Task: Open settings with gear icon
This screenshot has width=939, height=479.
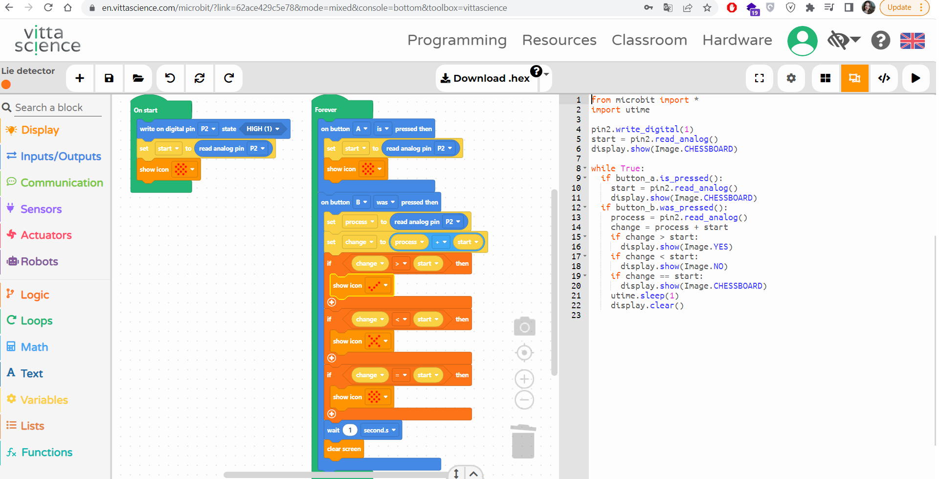Action: pyautogui.click(x=791, y=78)
